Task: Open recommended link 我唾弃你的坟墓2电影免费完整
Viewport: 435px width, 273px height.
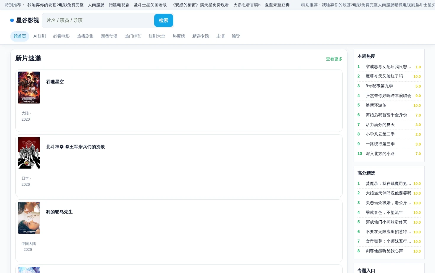Action: pos(56,5)
